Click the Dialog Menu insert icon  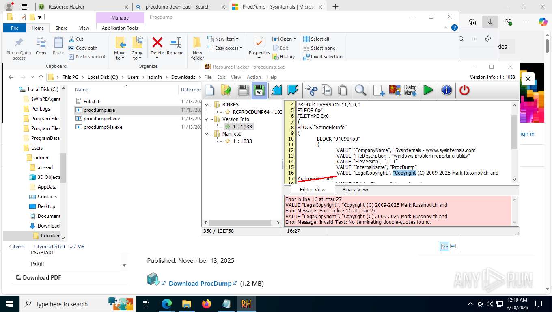pos(410,90)
